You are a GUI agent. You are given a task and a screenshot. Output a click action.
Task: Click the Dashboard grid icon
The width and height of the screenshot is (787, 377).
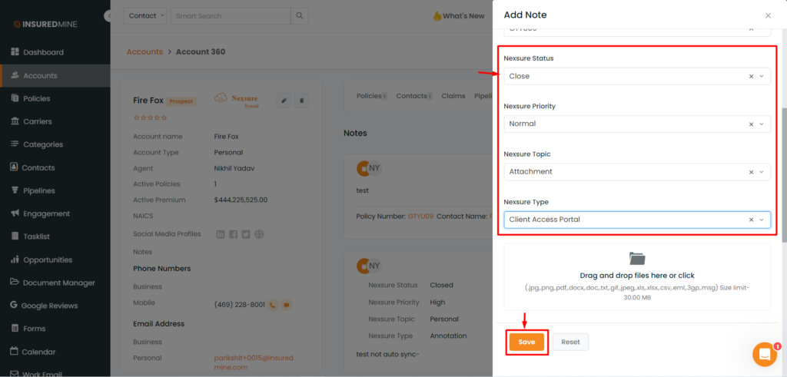(x=14, y=52)
